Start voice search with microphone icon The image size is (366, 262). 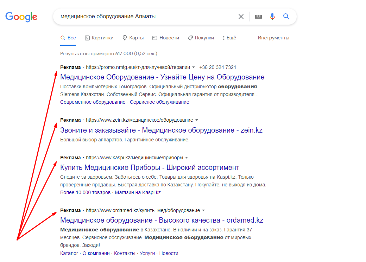point(272,17)
